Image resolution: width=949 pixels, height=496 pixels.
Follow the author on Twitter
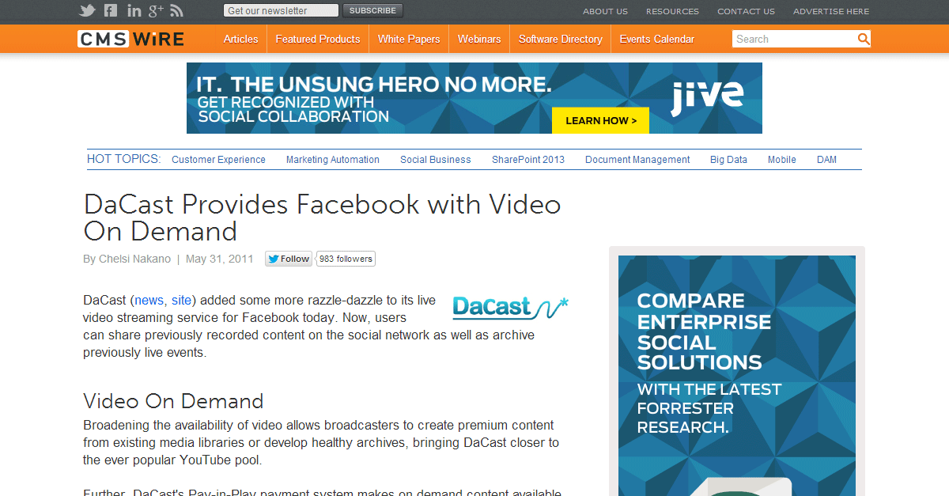(x=288, y=258)
